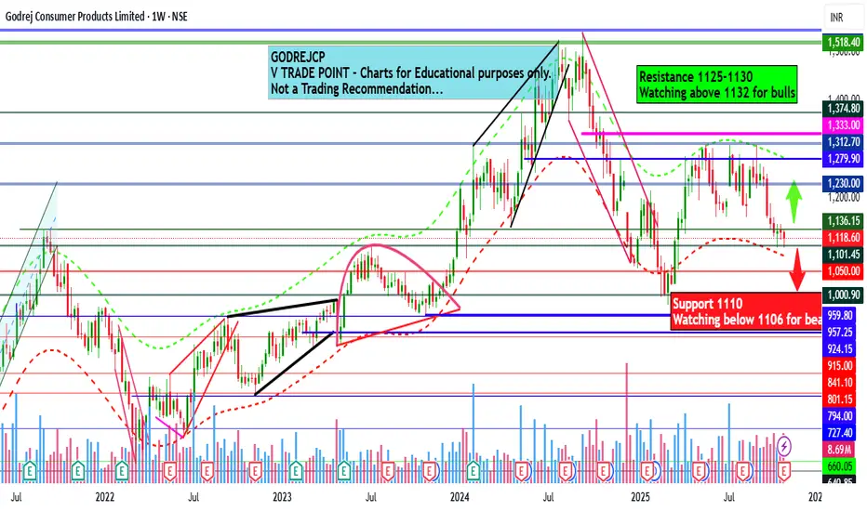Image resolution: width=867 pixels, height=511 pixels.
Task: Click the blue 959.80 price label
Action: (840, 316)
